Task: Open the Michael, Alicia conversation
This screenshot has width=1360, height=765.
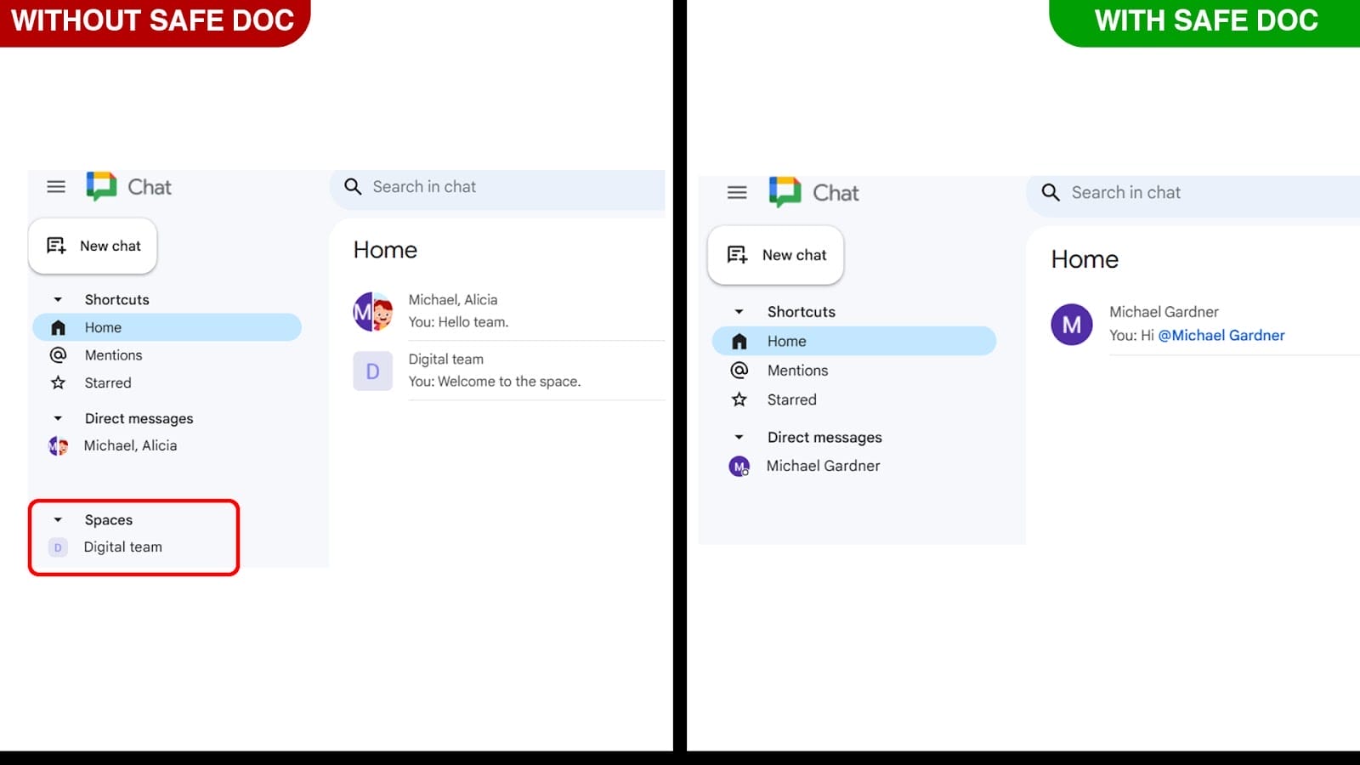Action: coord(476,311)
